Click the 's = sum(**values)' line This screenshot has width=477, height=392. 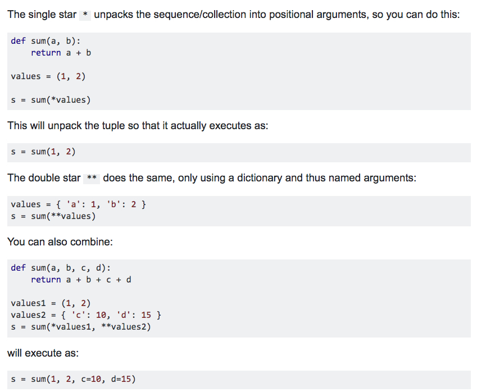tap(53, 216)
